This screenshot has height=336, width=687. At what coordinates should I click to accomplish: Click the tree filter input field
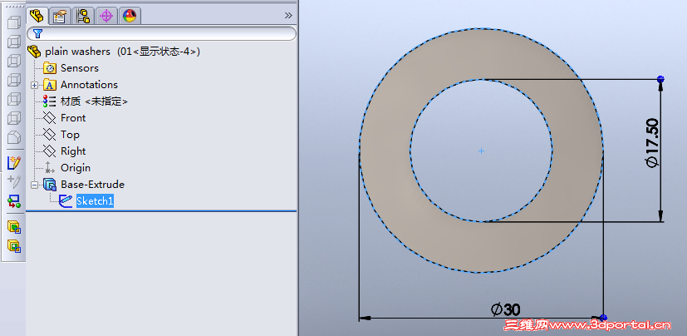pos(161,34)
